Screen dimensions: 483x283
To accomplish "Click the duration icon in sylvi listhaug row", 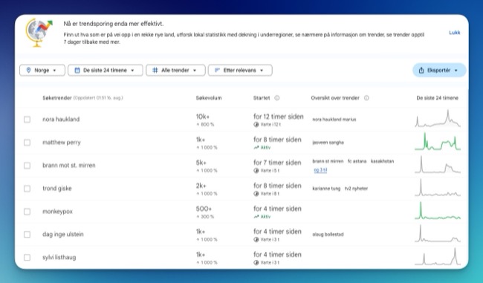I will 256,263.
